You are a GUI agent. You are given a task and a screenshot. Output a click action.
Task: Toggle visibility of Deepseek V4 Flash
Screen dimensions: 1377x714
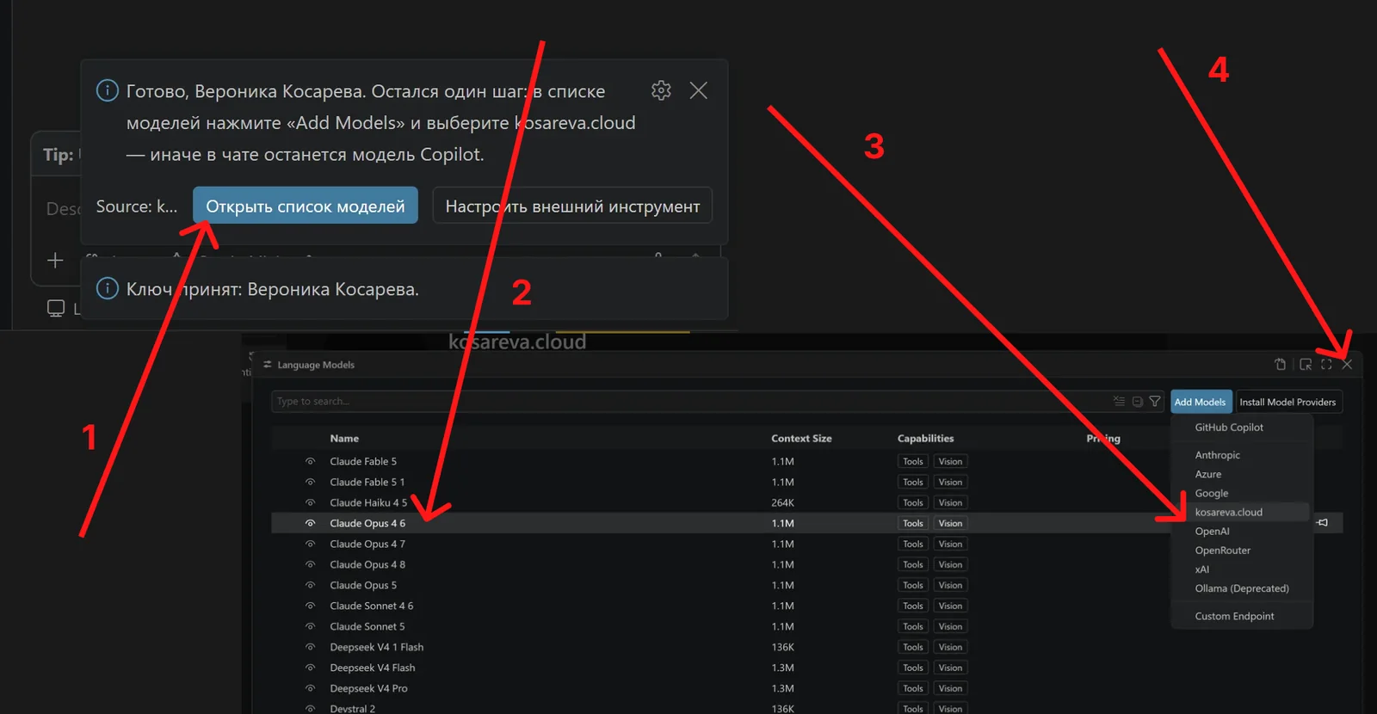(311, 668)
